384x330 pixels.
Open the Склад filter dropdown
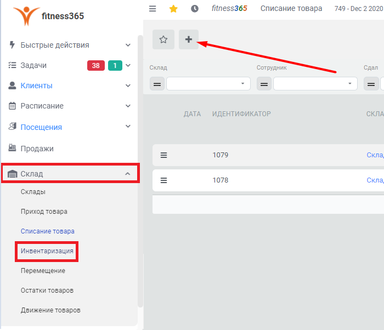tap(208, 84)
